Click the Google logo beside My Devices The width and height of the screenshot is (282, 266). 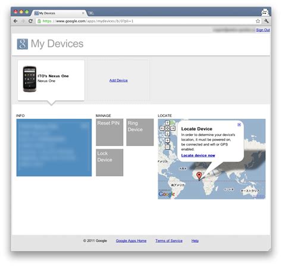pos(23,44)
